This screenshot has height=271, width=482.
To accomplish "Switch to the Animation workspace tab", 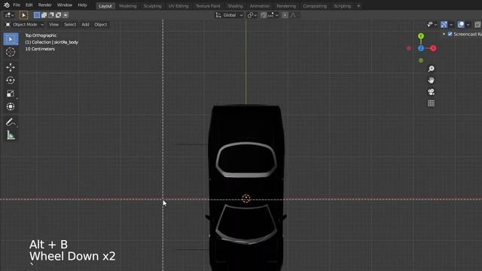I will [x=260, y=6].
